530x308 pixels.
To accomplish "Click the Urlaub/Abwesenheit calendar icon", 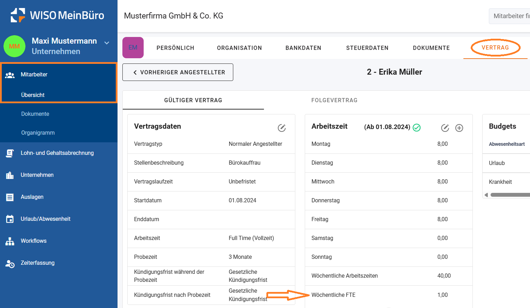I will pyautogui.click(x=10, y=219).
